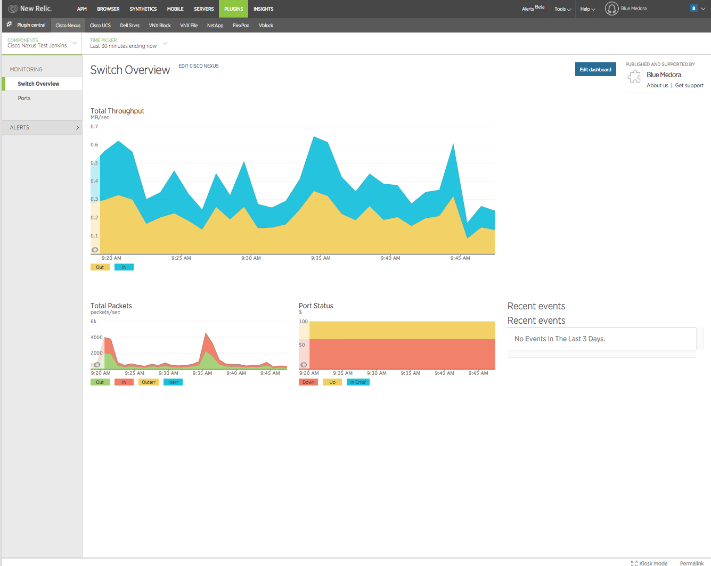Image resolution: width=711 pixels, height=566 pixels.
Task: Toggle the Inerr series in Total Packets legend
Action: pos(173,382)
